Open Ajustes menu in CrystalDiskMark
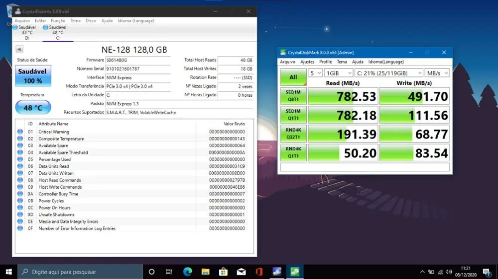This screenshot has height=279, width=498. coord(307,62)
